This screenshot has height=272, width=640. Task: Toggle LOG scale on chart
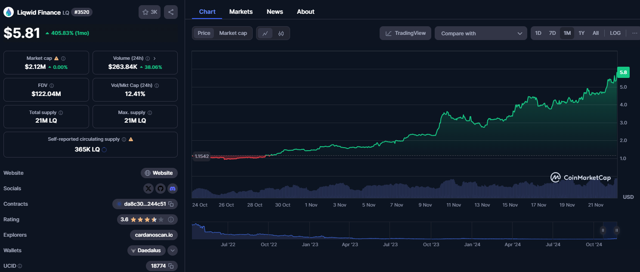[x=615, y=33]
